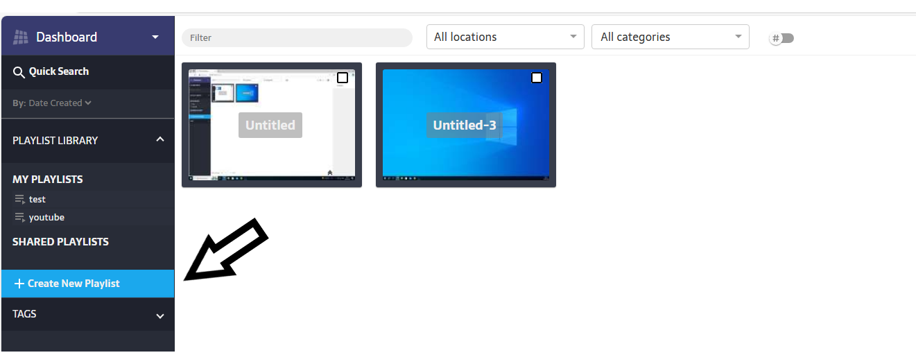
Task: Expand the Tags section chevron
Action: pos(160,316)
